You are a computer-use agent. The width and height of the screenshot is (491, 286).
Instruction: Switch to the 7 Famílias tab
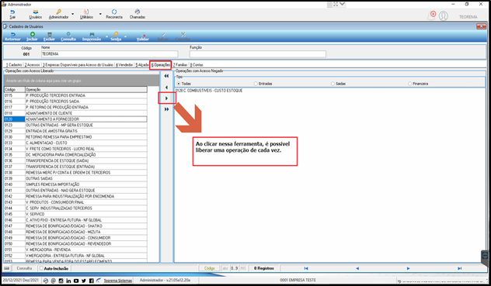(x=180, y=64)
